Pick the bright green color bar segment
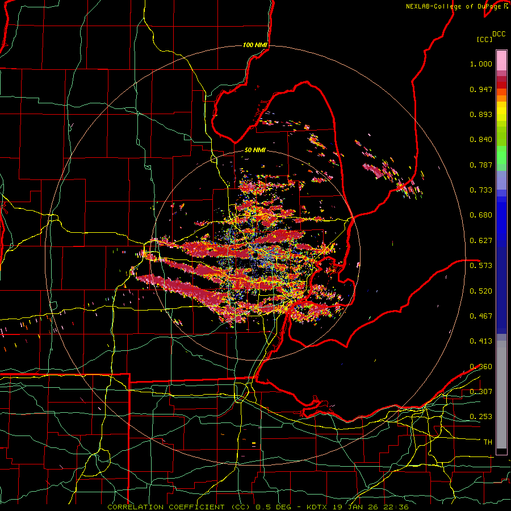 (501, 155)
